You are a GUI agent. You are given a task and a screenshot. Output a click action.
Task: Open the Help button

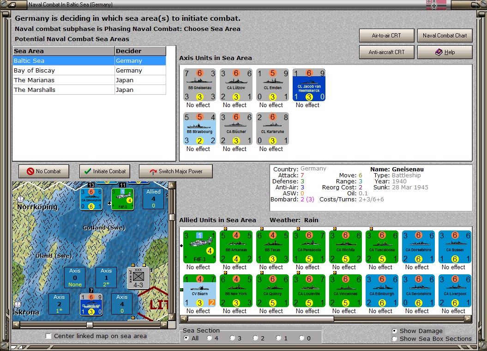tap(445, 52)
